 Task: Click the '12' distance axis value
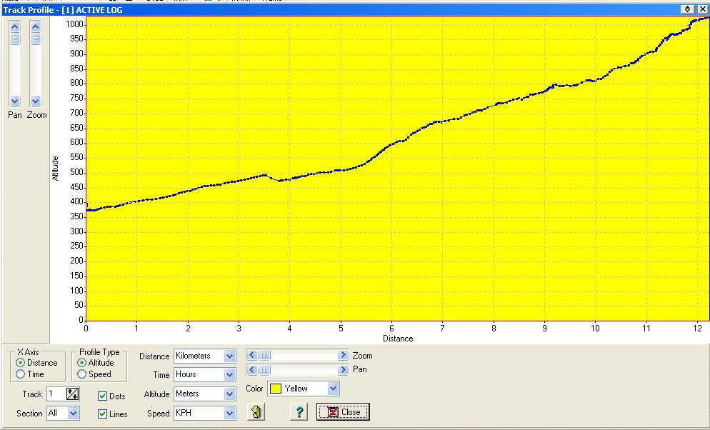click(x=697, y=329)
